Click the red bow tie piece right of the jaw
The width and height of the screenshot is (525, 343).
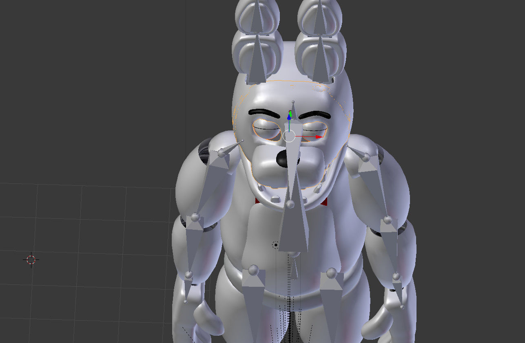pyautogui.click(x=324, y=202)
